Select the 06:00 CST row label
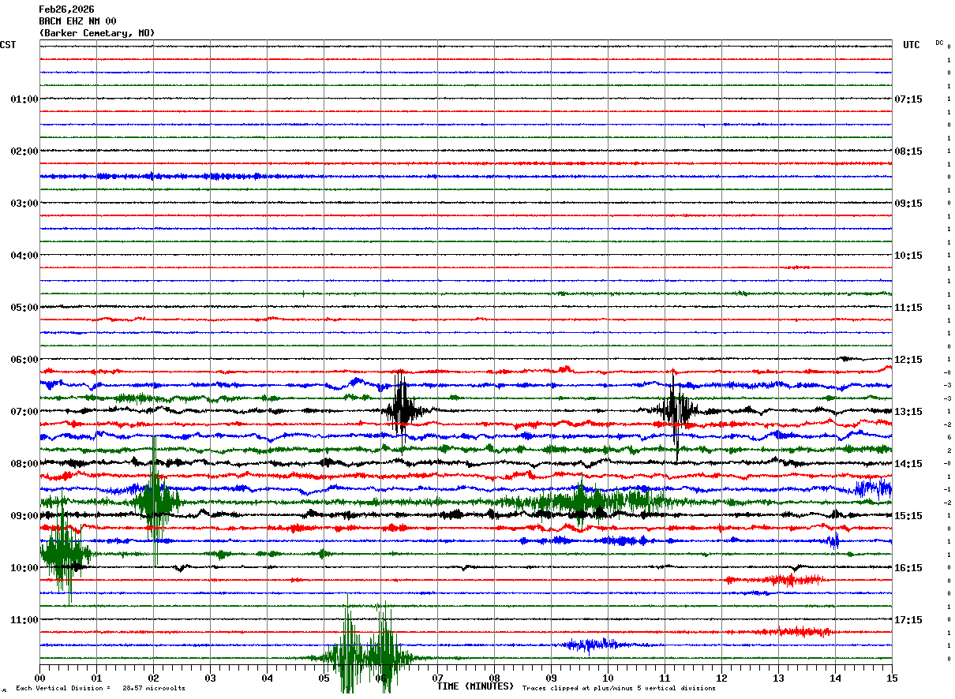The height and width of the screenshot is (699, 955). click(x=24, y=360)
